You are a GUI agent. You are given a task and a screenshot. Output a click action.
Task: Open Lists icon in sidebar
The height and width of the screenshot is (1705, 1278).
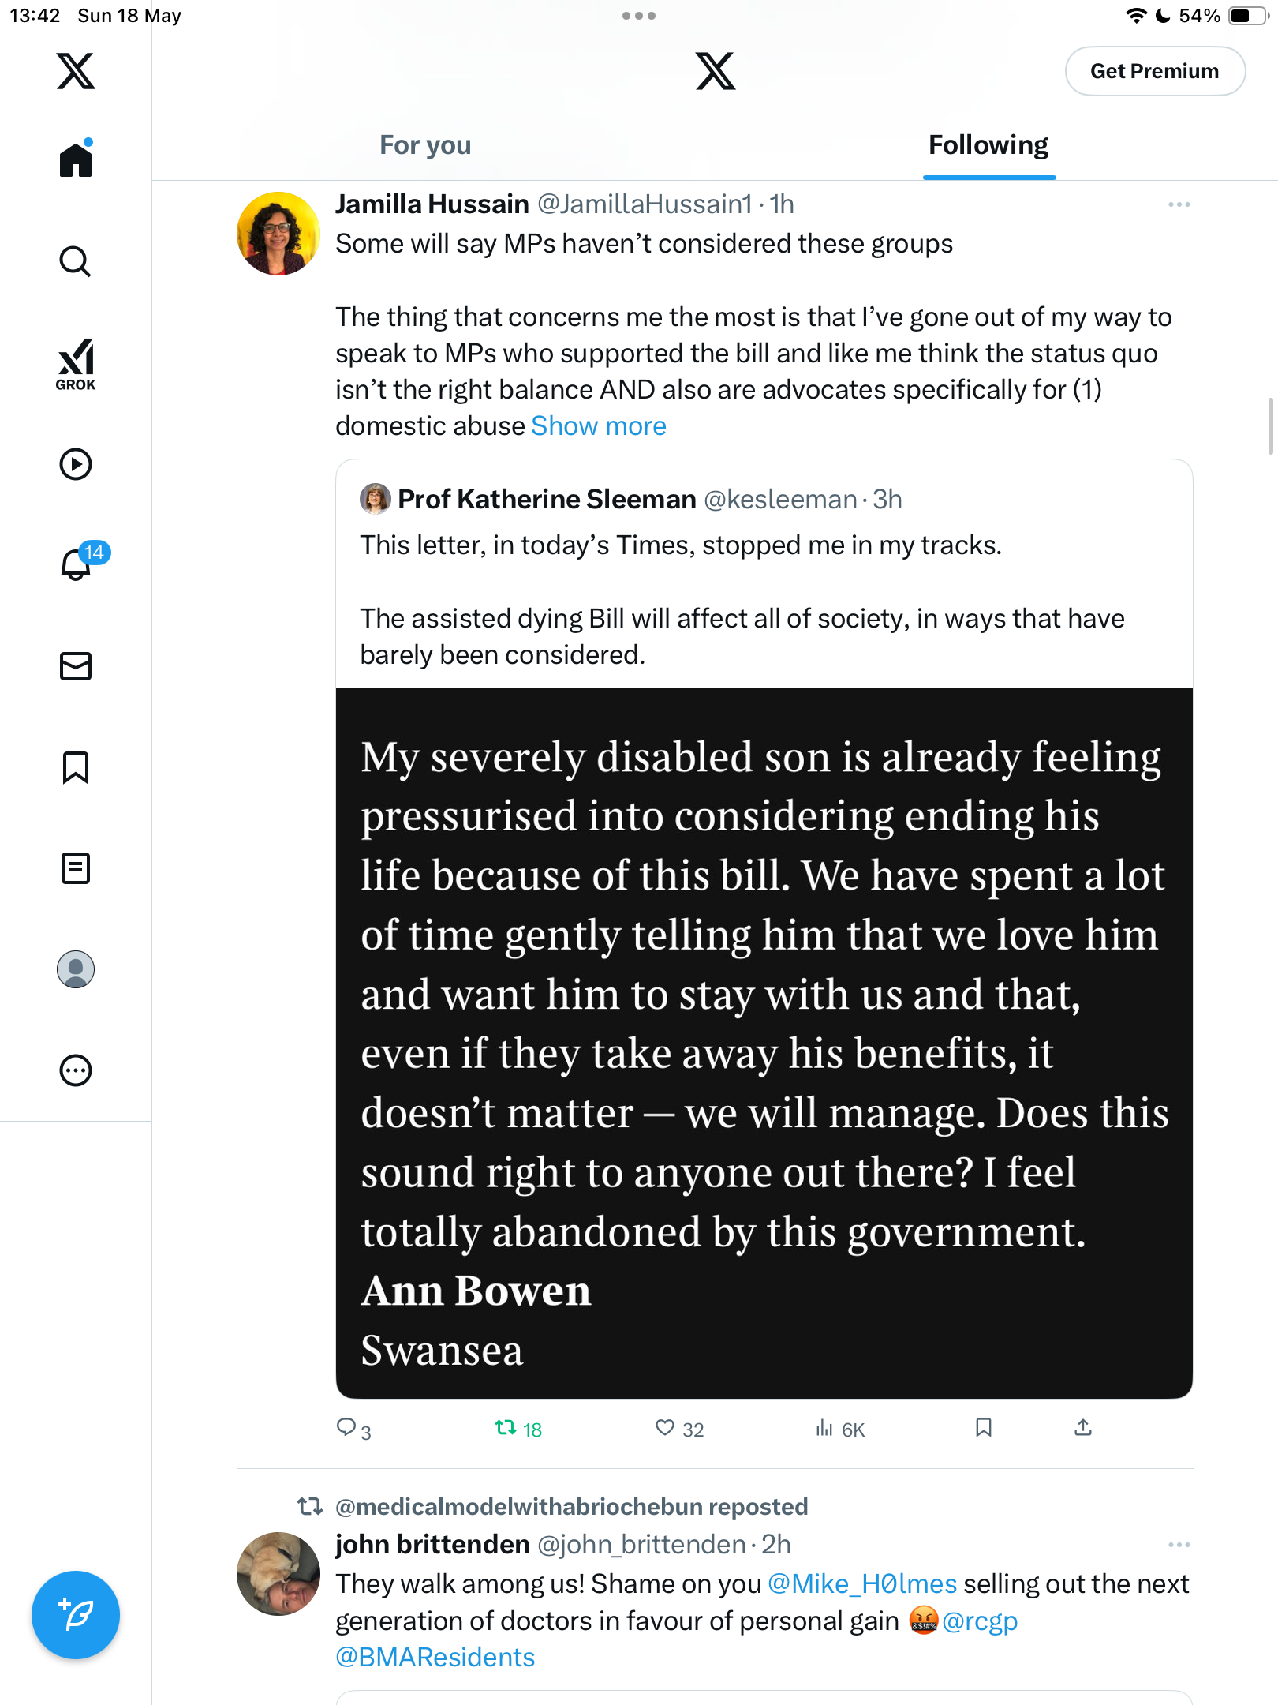coord(76,868)
